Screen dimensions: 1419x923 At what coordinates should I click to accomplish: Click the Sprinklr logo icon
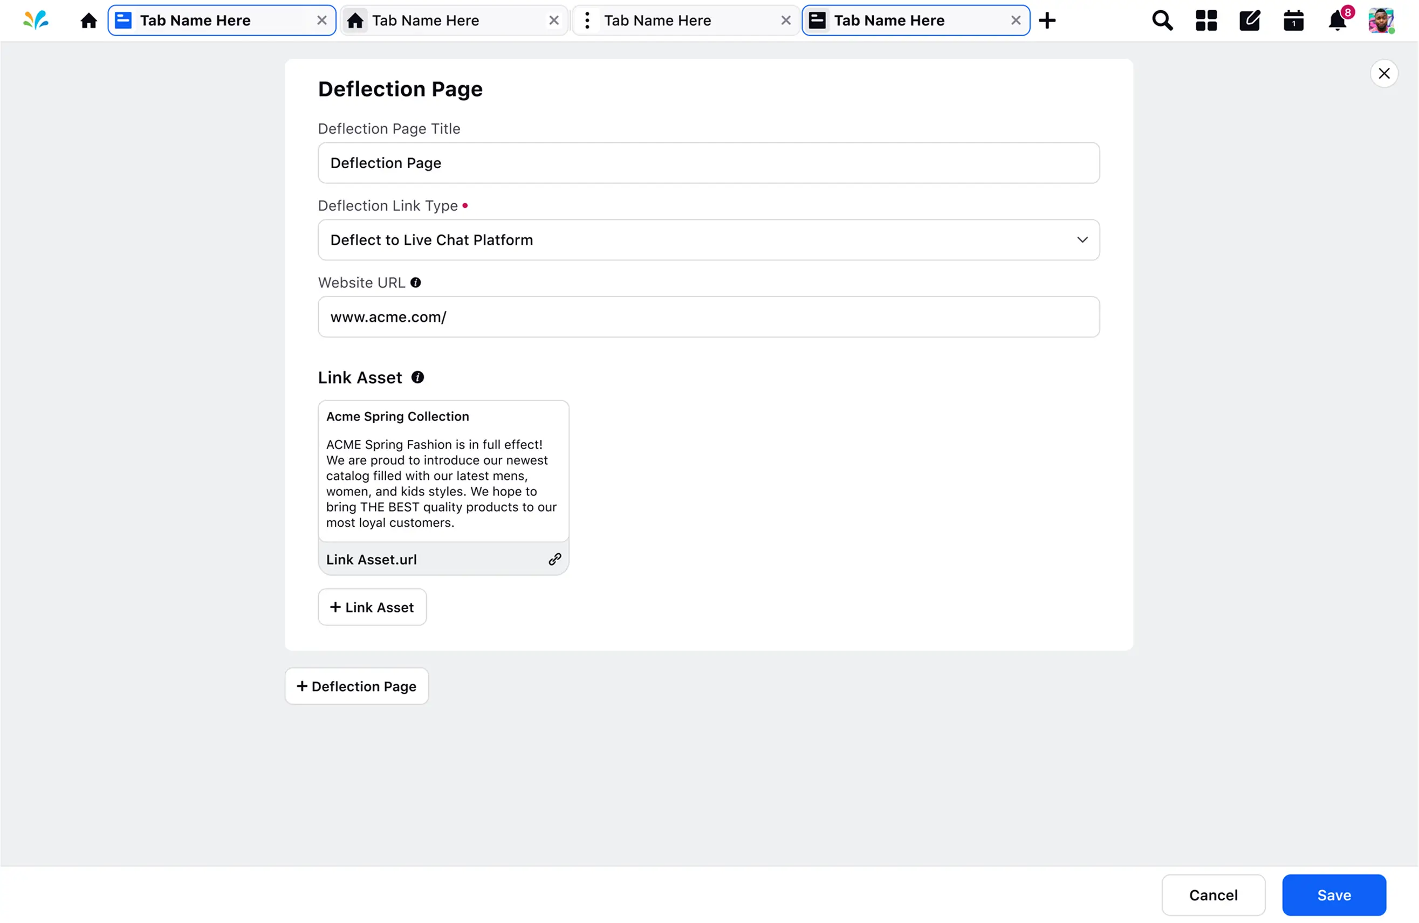pos(36,20)
